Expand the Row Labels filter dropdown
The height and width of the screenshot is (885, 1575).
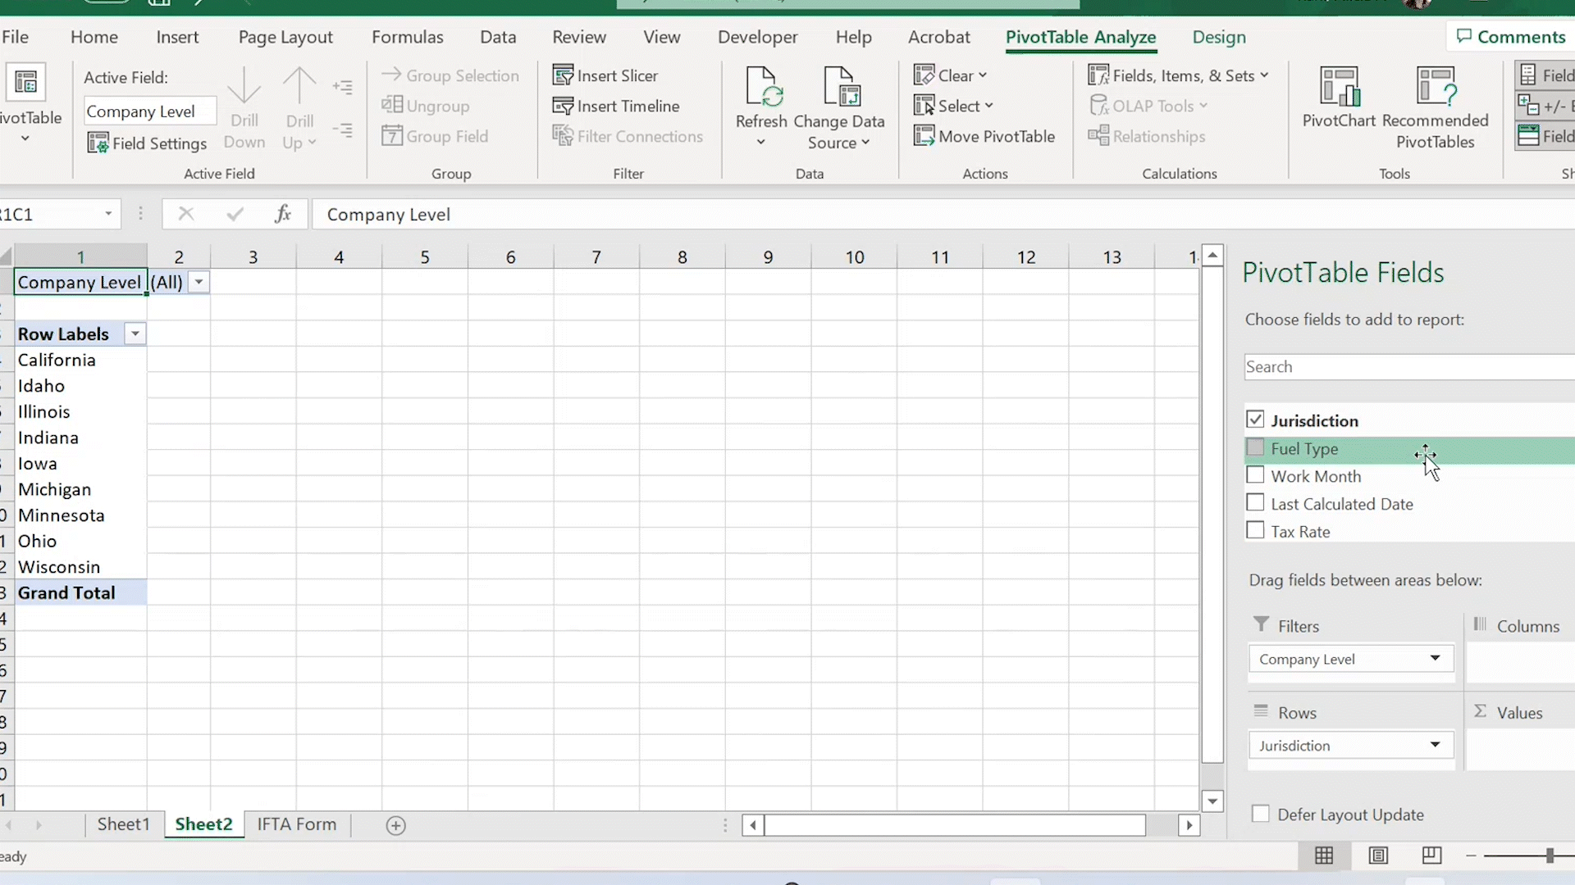pyautogui.click(x=135, y=334)
